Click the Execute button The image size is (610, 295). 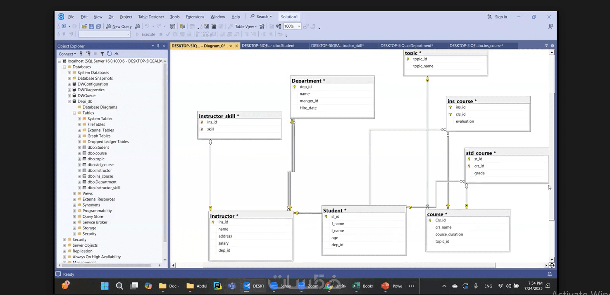(x=145, y=34)
